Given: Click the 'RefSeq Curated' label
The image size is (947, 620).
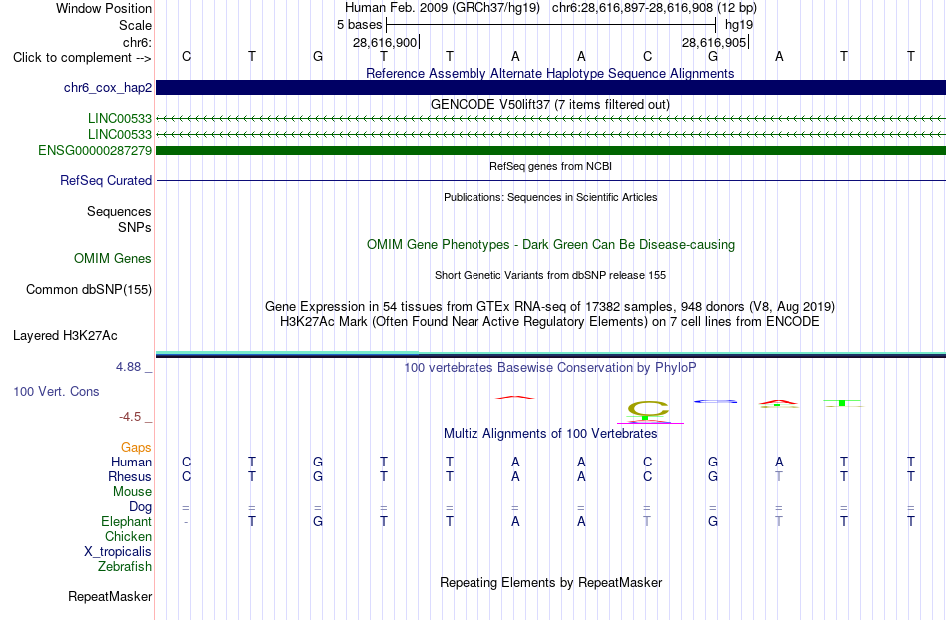Looking at the screenshot, I should 106,181.
